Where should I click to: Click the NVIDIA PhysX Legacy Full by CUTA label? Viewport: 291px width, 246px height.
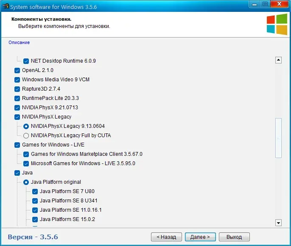[x=71, y=135]
